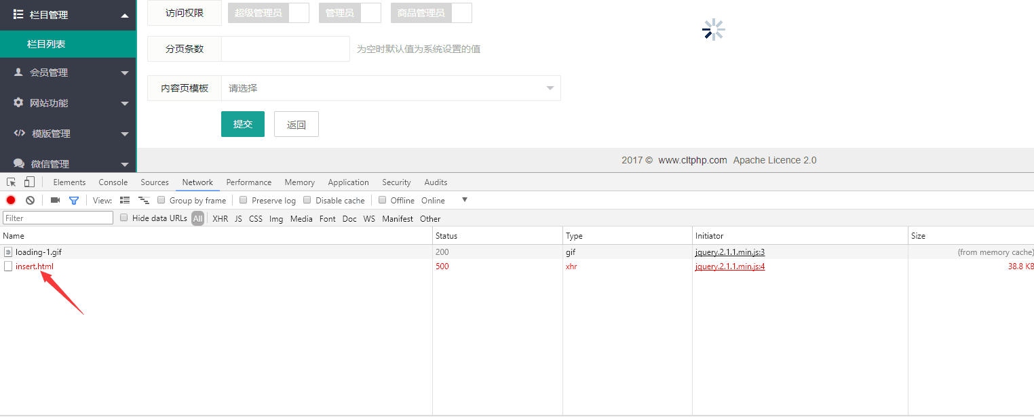Switch to the Elements tab
1034x417 pixels.
click(69, 182)
